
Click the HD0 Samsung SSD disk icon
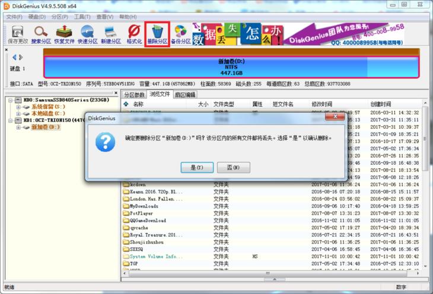pos(18,100)
